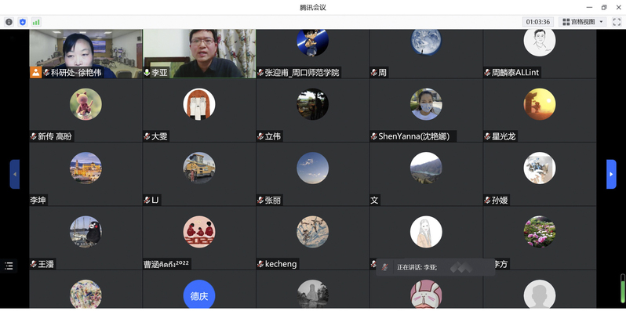Click muted mic icon next to 周
Screen dimensions: 626x311
click(x=373, y=73)
